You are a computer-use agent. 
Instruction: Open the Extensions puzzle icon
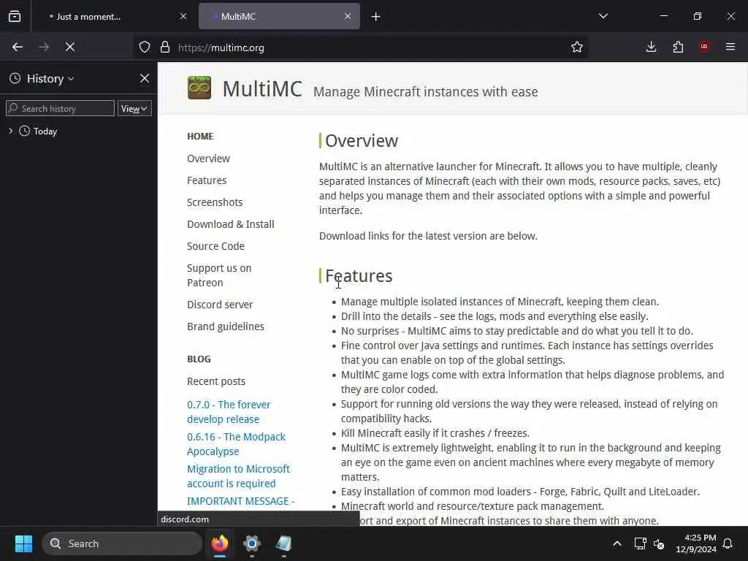pos(678,47)
